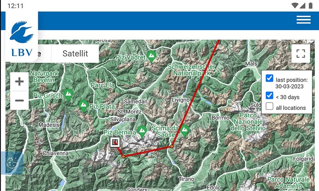The height and width of the screenshot is (191, 319).
Task: Switch map to Satellit view
Action: pos(75,54)
